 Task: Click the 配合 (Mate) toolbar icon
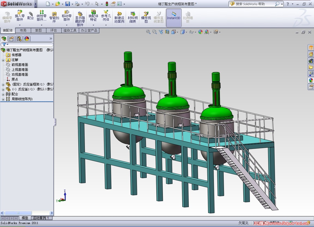click(x=31, y=16)
